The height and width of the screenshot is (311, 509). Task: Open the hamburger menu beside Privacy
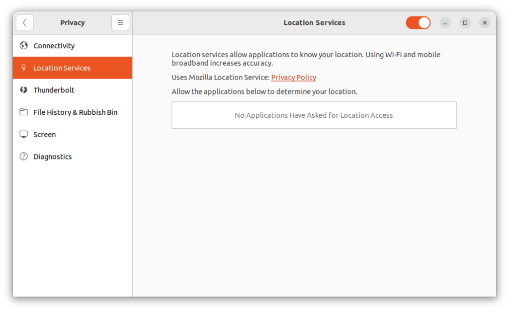click(x=120, y=23)
